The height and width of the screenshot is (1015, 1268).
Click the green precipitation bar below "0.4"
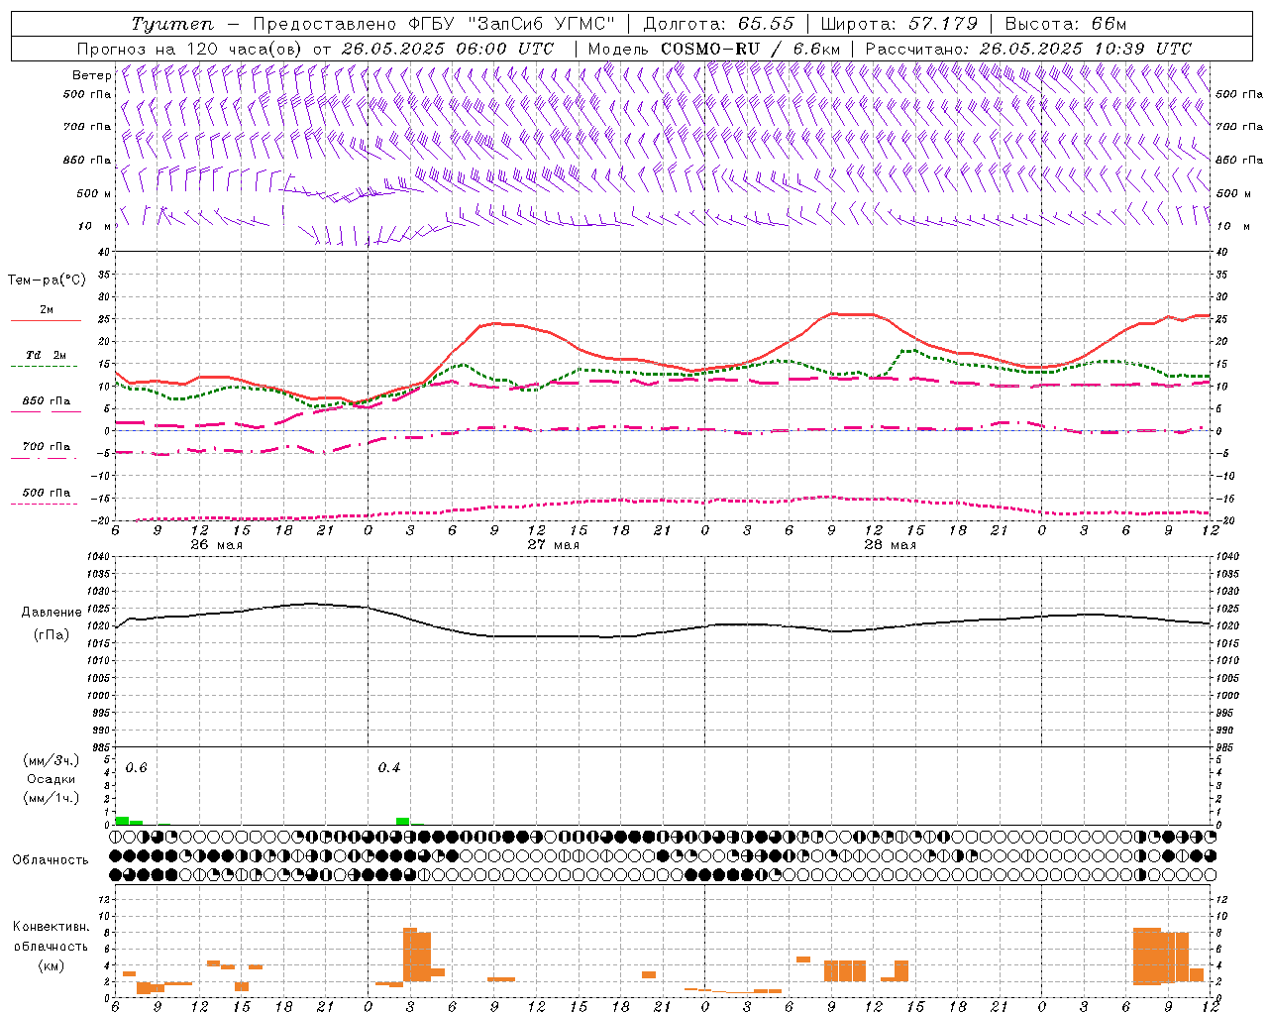403,821
